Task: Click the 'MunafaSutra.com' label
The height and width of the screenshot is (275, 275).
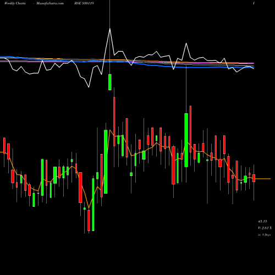Action: click(x=50, y=3)
